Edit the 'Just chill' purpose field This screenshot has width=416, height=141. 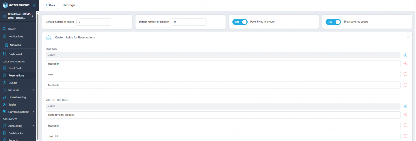223,136
